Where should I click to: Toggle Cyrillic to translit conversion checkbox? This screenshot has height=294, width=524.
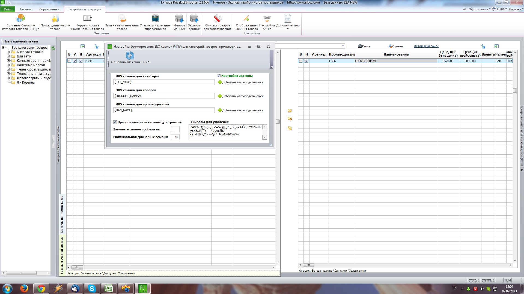tap(115, 122)
